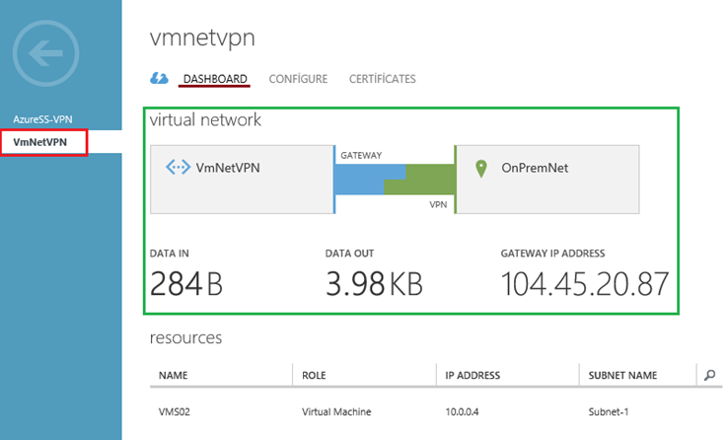Image resolution: width=727 pixels, height=440 pixels.
Task: Click the GATEWAY label
Action: click(x=361, y=155)
